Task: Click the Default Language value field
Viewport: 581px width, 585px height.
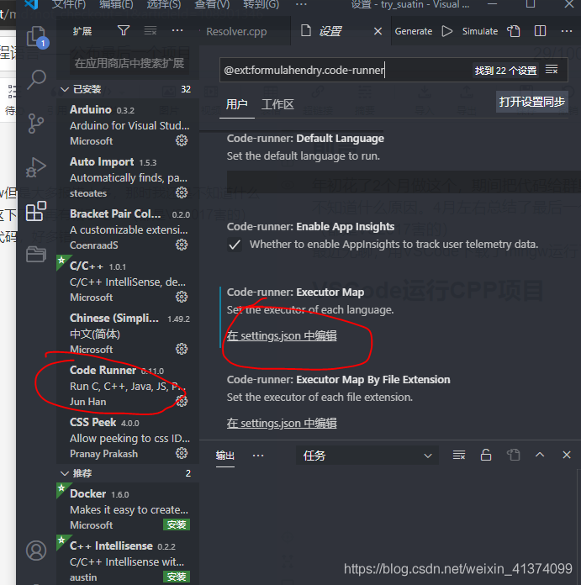Action: (x=404, y=182)
